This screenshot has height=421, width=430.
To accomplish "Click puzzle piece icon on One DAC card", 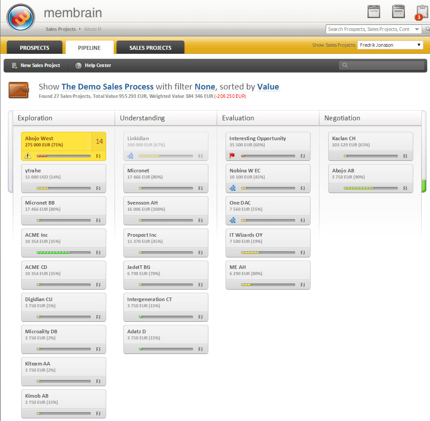I will point(233,220).
